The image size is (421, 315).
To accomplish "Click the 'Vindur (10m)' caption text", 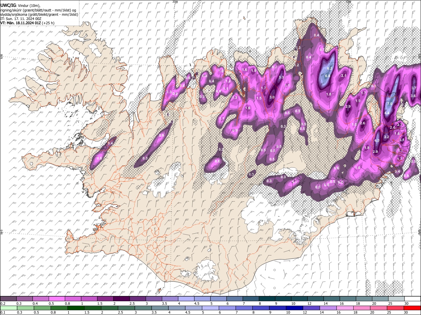I will (x=29, y=5).
